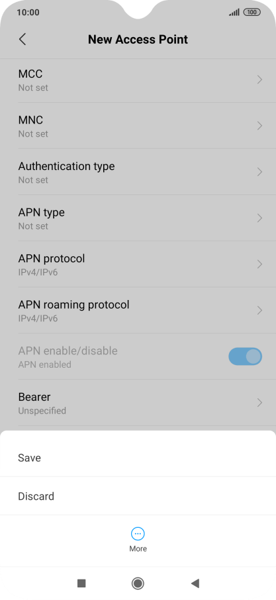276x600 pixels.
Task: Expand the MCC setting chevron
Action: click(259, 80)
